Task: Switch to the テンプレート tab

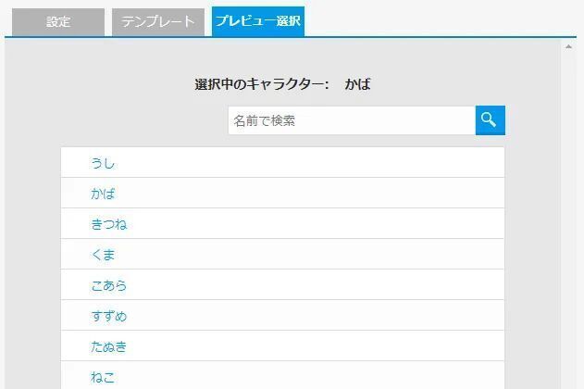Action: point(158,22)
